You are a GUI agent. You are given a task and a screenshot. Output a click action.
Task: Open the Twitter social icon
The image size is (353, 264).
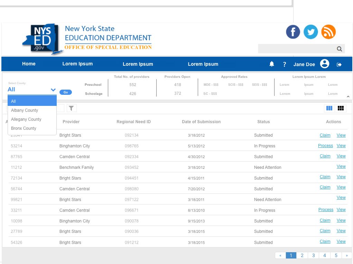pyautogui.click(x=310, y=32)
